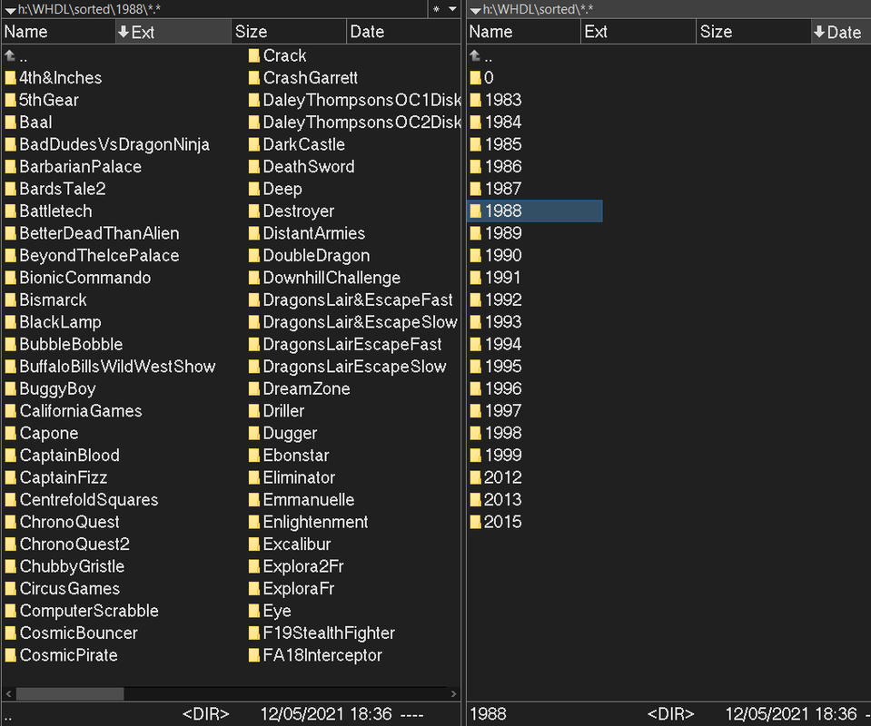
Task: Open the right panel path dropdown arrow
Action: 475,9
